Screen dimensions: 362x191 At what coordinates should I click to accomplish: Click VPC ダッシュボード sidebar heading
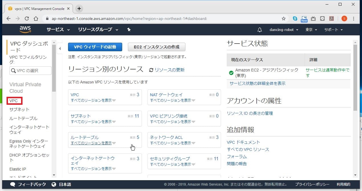(x=29, y=47)
